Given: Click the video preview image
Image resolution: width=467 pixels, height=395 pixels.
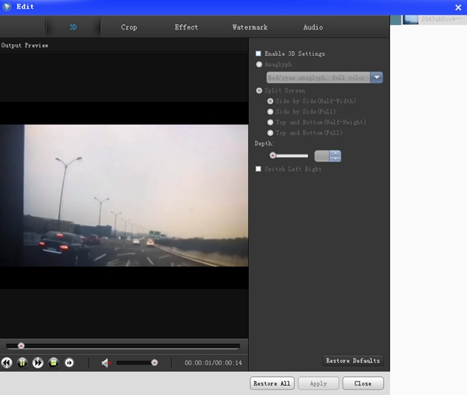Looking at the screenshot, I should (x=124, y=195).
